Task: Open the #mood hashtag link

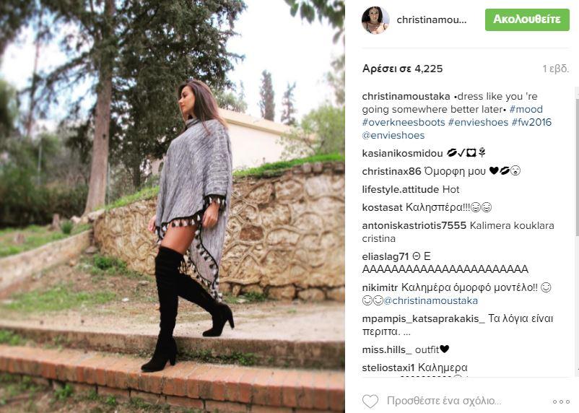Action: pyautogui.click(x=526, y=109)
